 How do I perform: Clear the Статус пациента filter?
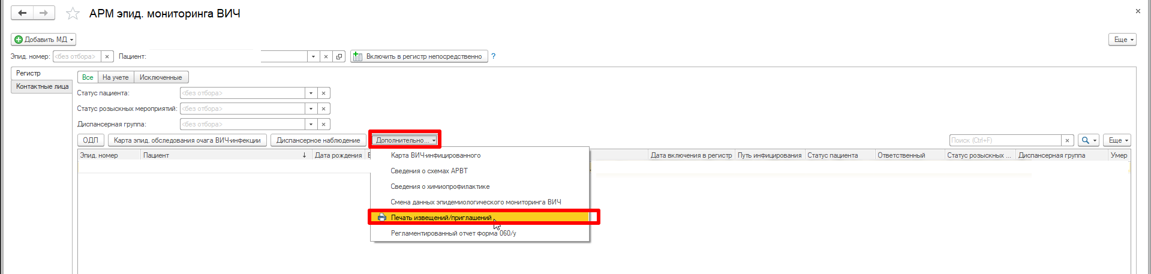(x=323, y=93)
